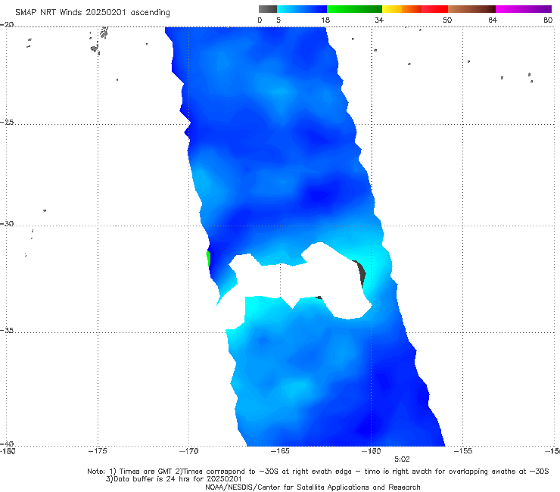560x492 pixels.
Task: Click the color bar label '18'
Action: tap(325, 20)
